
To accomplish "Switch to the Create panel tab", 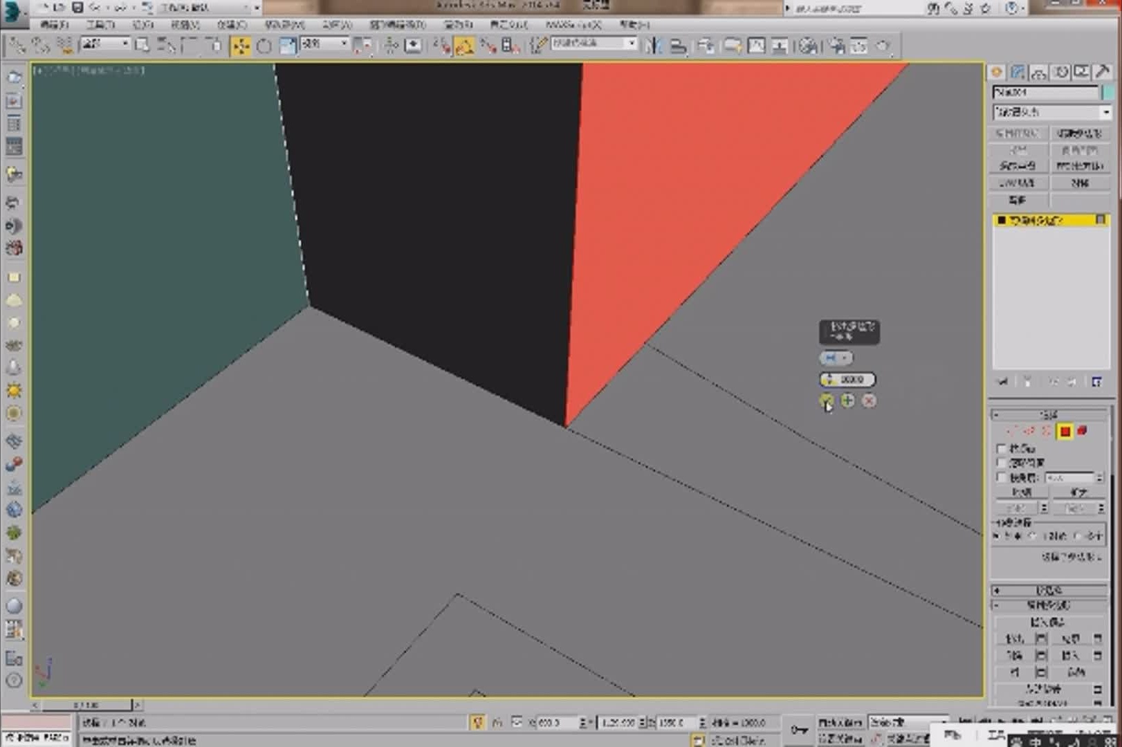I will point(997,72).
